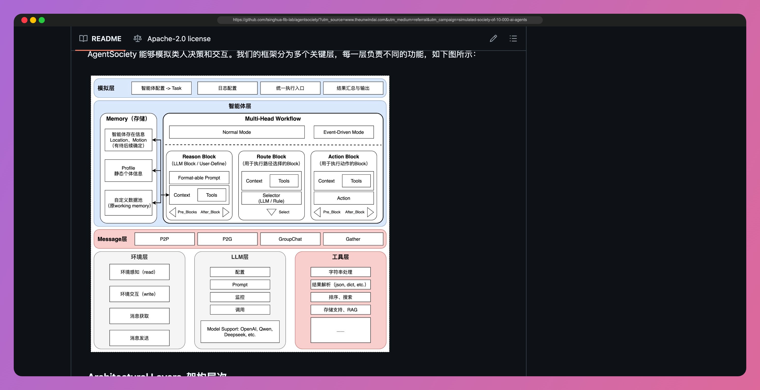Viewport: 760px width, 390px height.
Task: Open the outline table of contents icon
Action: [x=513, y=38]
